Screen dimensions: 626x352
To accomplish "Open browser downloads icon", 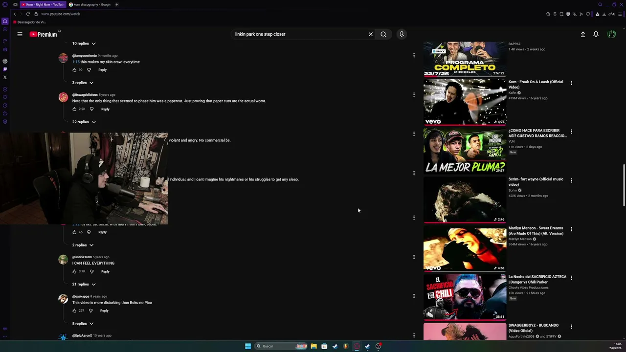I will click(604, 14).
